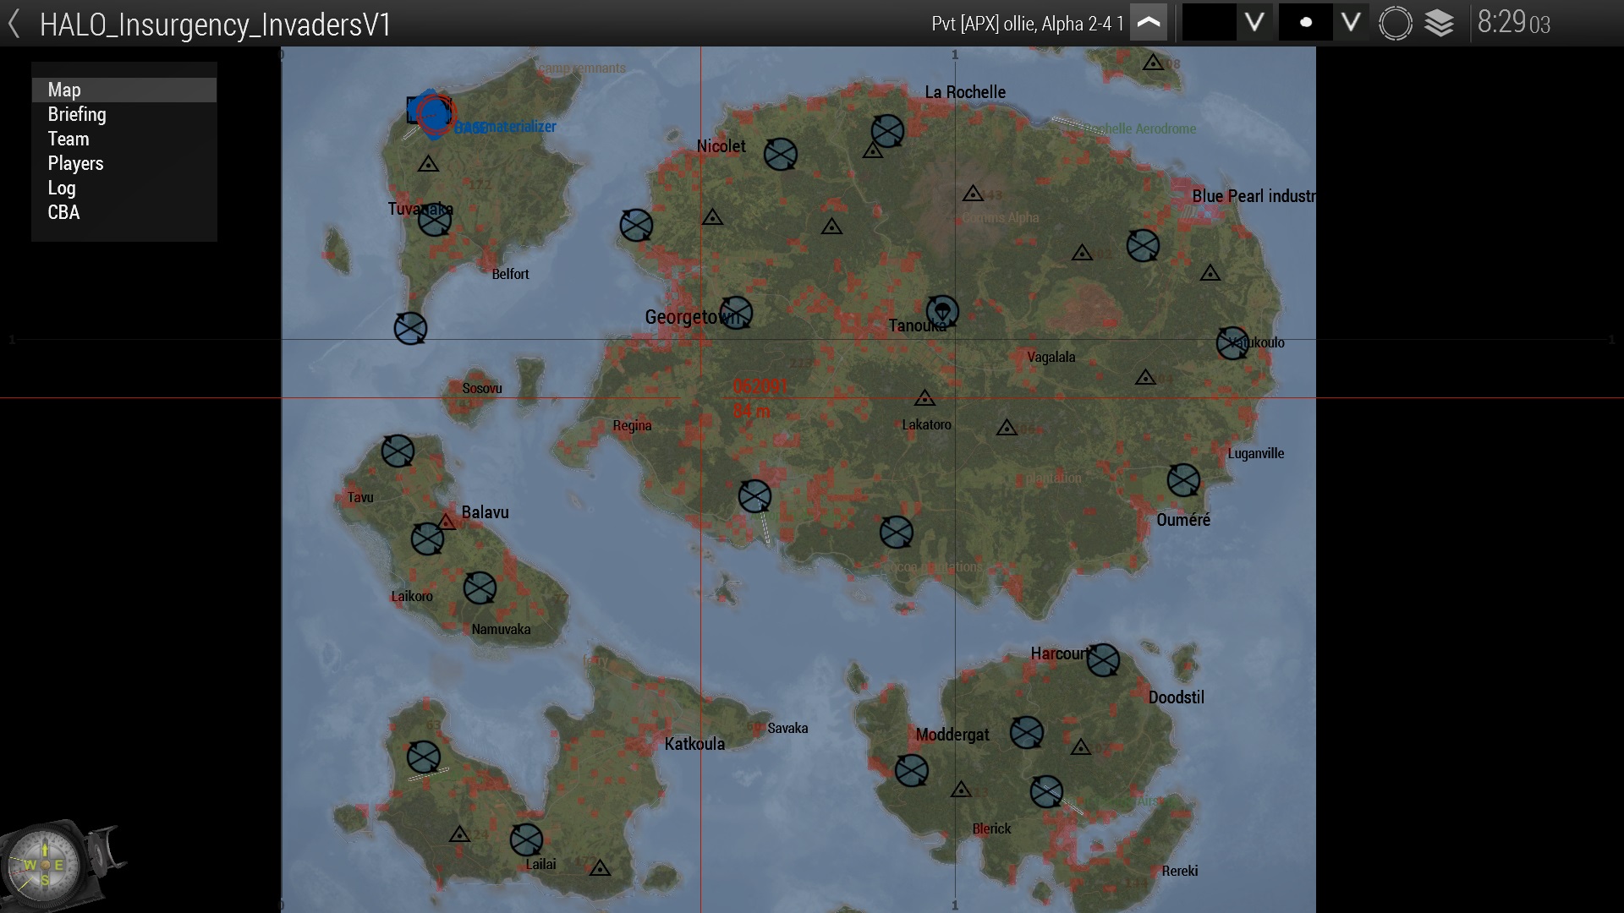Viewport: 1624px width, 913px height.
Task: Click the blue base marker near rematerializer
Action: (x=434, y=113)
